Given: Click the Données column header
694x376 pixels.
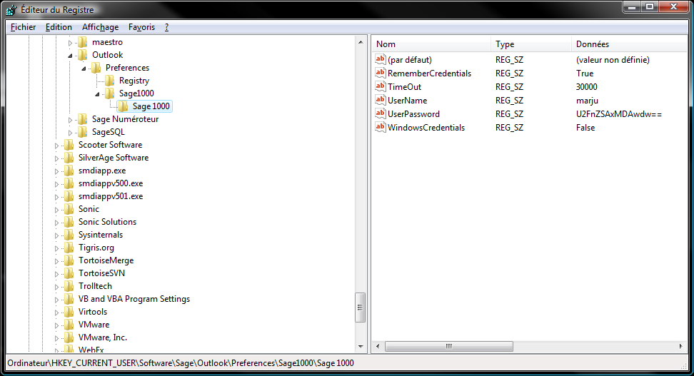Looking at the screenshot, I should [x=628, y=44].
